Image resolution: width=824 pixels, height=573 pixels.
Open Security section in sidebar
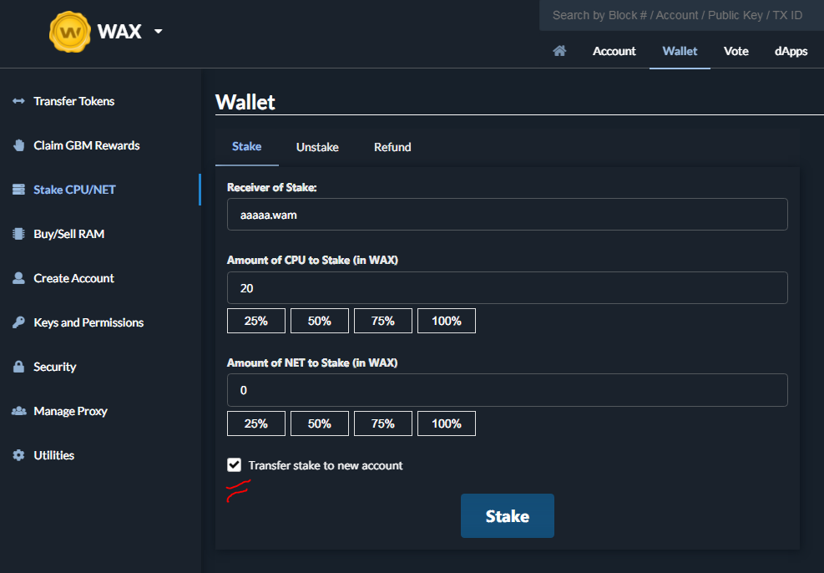pyautogui.click(x=54, y=367)
